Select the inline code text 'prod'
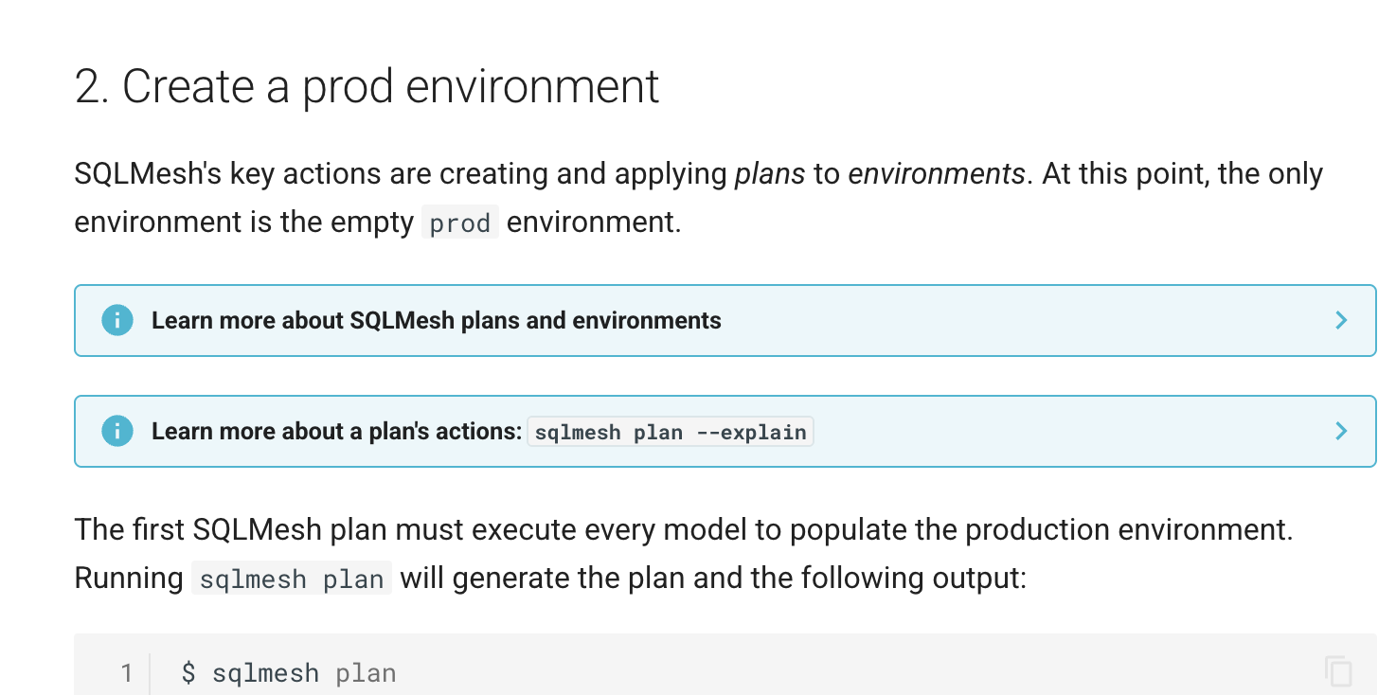The width and height of the screenshot is (1396, 695). click(x=460, y=222)
